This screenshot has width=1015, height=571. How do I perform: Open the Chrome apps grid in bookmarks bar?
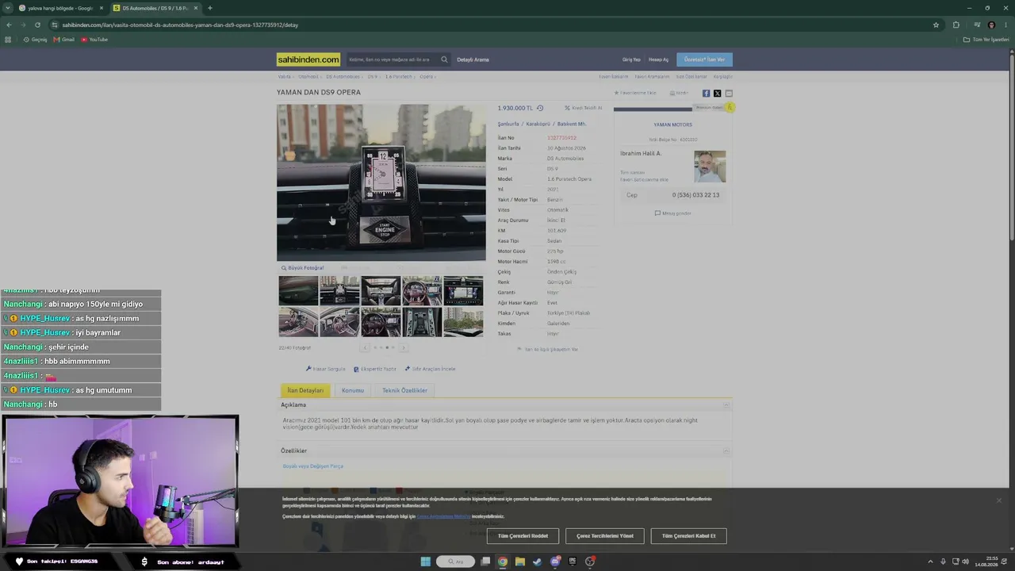point(9,40)
